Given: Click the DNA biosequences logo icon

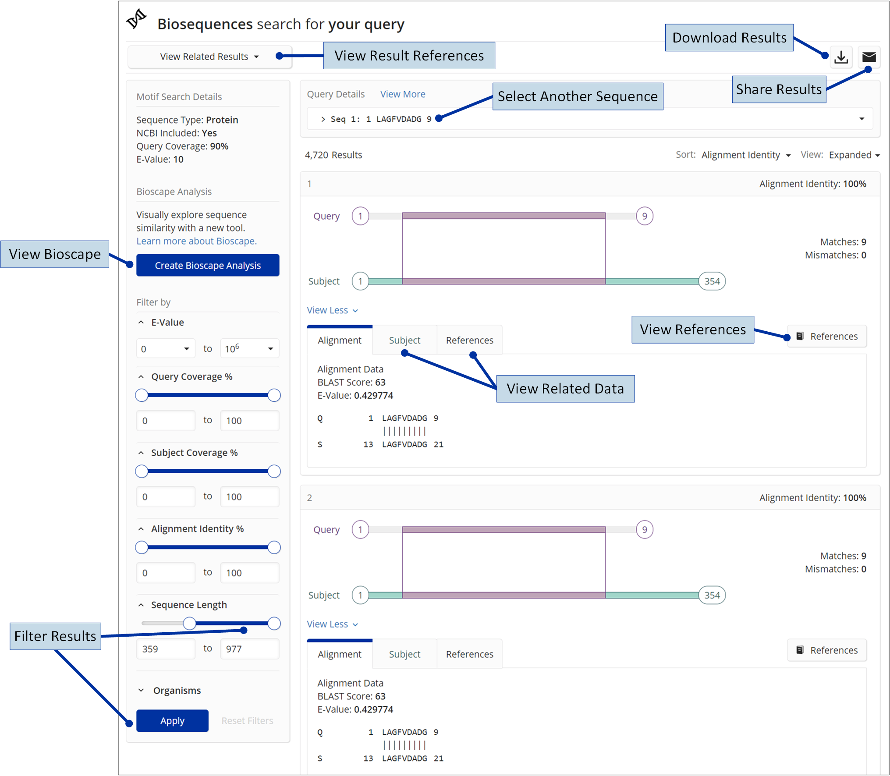Looking at the screenshot, I should (137, 19).
